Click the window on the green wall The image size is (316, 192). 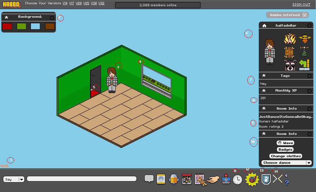pyautogui.click(x=157, y=82)
